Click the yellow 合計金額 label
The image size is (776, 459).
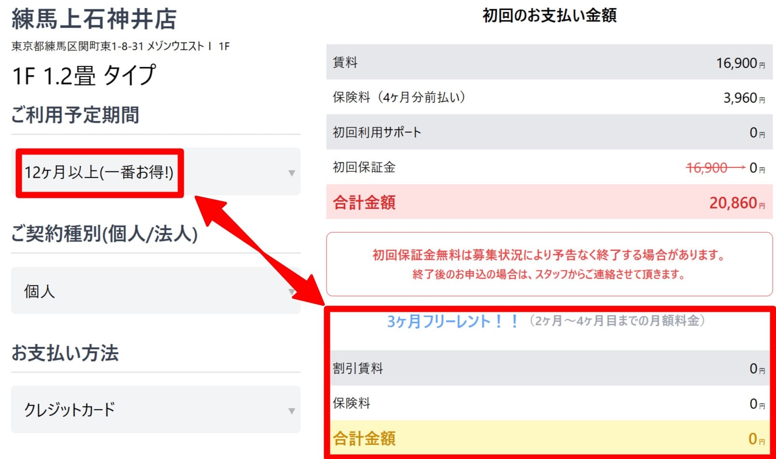coord(364,438)
